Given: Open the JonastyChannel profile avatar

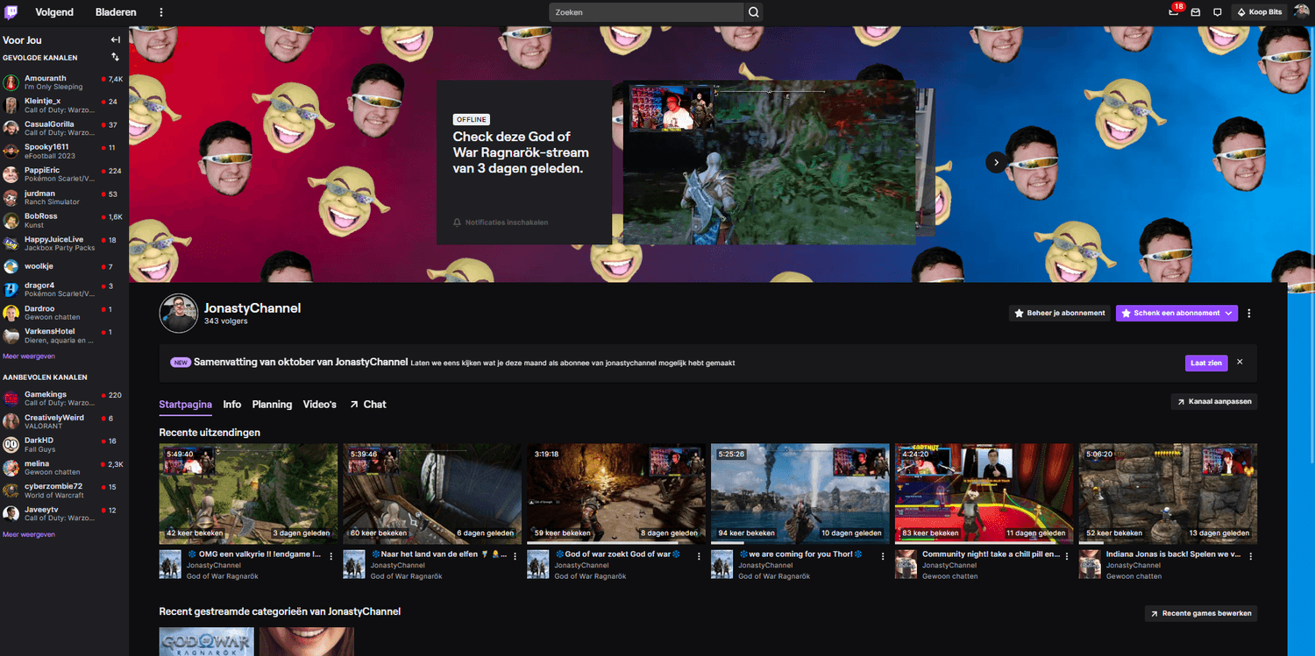Looking at the screenshot, I should (x=178, y=314).
